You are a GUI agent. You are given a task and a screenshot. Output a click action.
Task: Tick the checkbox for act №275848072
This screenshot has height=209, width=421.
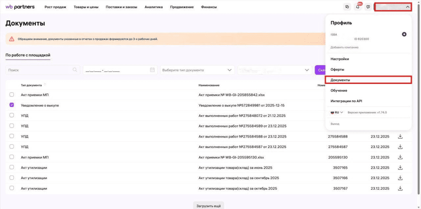[x=12, y=115]
